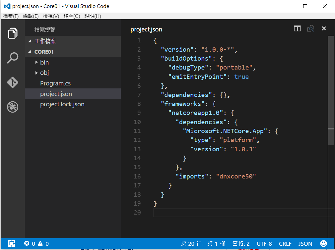Image resolution: width=335 pixels, height=250 pixels.
Task: Open the 檢視(V) menu
Action: click(51, 16)
